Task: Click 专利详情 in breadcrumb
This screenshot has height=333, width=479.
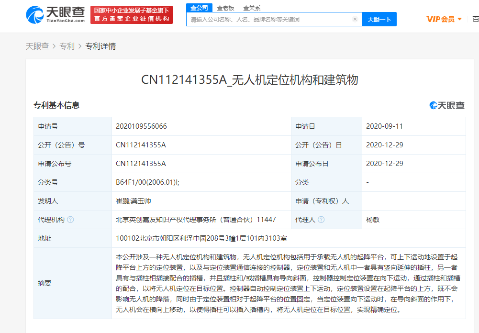Action: [x=100, y=46]
